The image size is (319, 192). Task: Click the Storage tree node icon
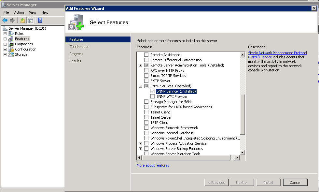tap(11, 54)
